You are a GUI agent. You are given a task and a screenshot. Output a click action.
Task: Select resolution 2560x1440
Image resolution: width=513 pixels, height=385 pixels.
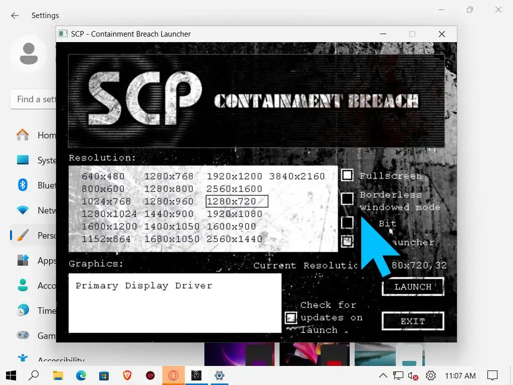(x=234, y=239)
